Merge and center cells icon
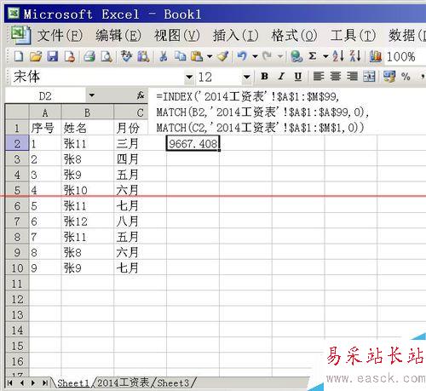This screenshot has width=426, height=391. click(369, 77)
